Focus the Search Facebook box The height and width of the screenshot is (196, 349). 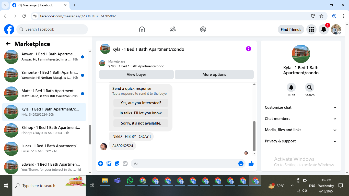tap(52, 29)
